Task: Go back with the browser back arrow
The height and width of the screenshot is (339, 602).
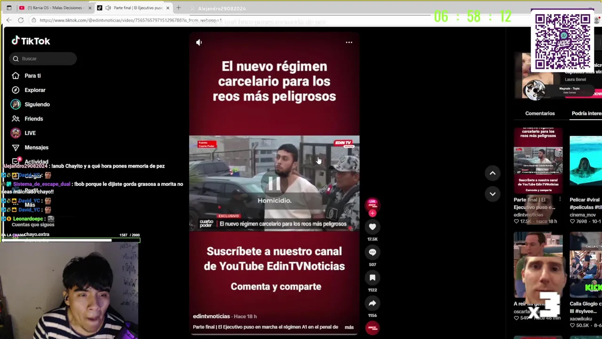Action: tap(9, 20)
